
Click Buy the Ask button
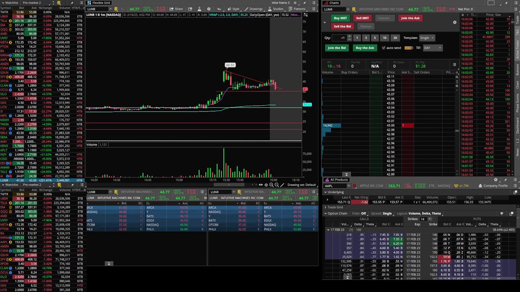tap(365, 48)
